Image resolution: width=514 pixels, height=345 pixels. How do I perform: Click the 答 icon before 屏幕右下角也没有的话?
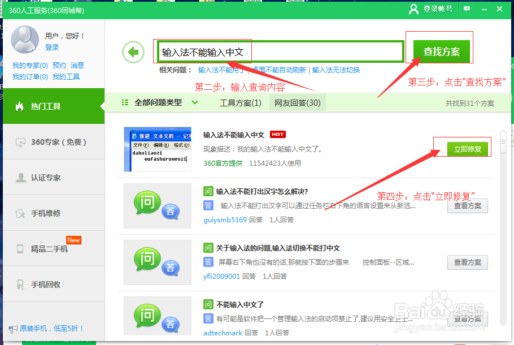208,262
